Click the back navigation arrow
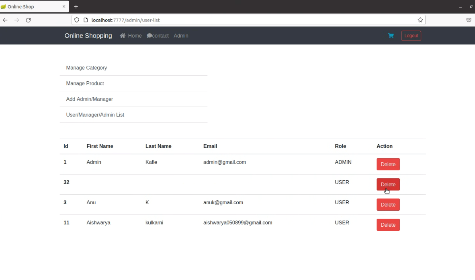Viewport: 475px width, 280px height. coord(5,20)
